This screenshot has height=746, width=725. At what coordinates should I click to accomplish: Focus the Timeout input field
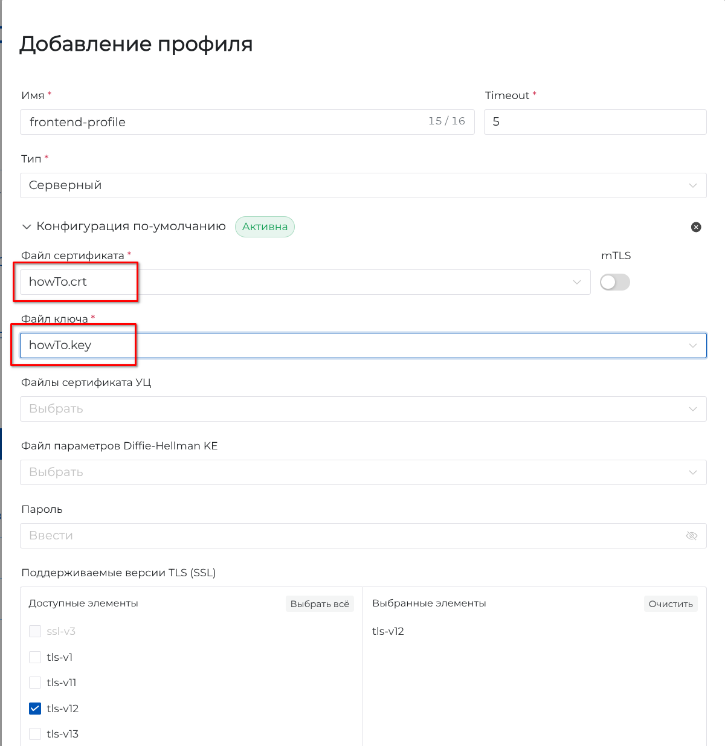tap(594, 122)
